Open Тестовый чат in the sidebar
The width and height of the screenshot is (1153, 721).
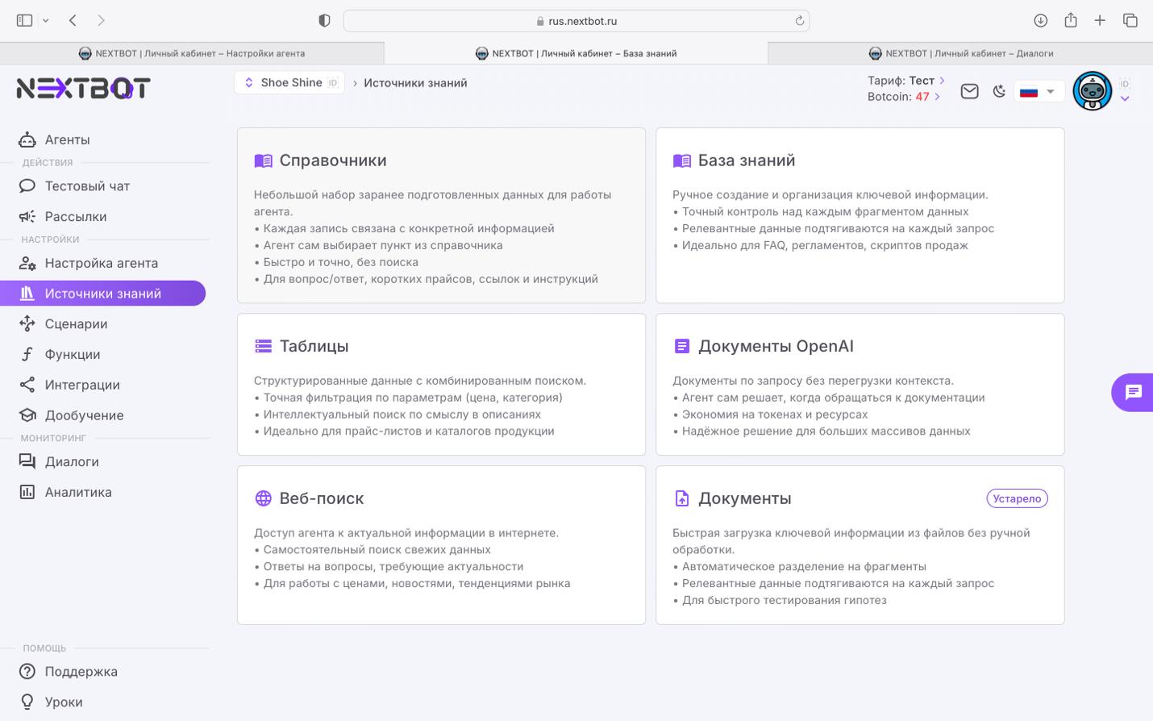tap(87, 186)
